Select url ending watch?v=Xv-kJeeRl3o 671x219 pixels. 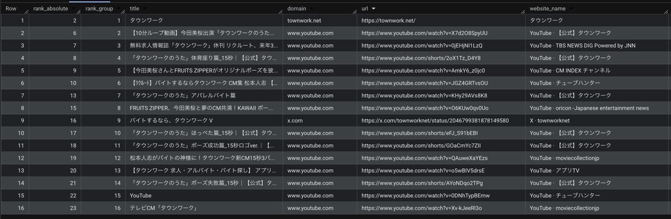[422, 207]
